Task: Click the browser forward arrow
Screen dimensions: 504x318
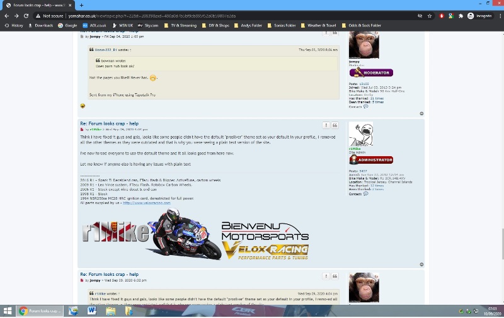Action: (x=16, y=16)
